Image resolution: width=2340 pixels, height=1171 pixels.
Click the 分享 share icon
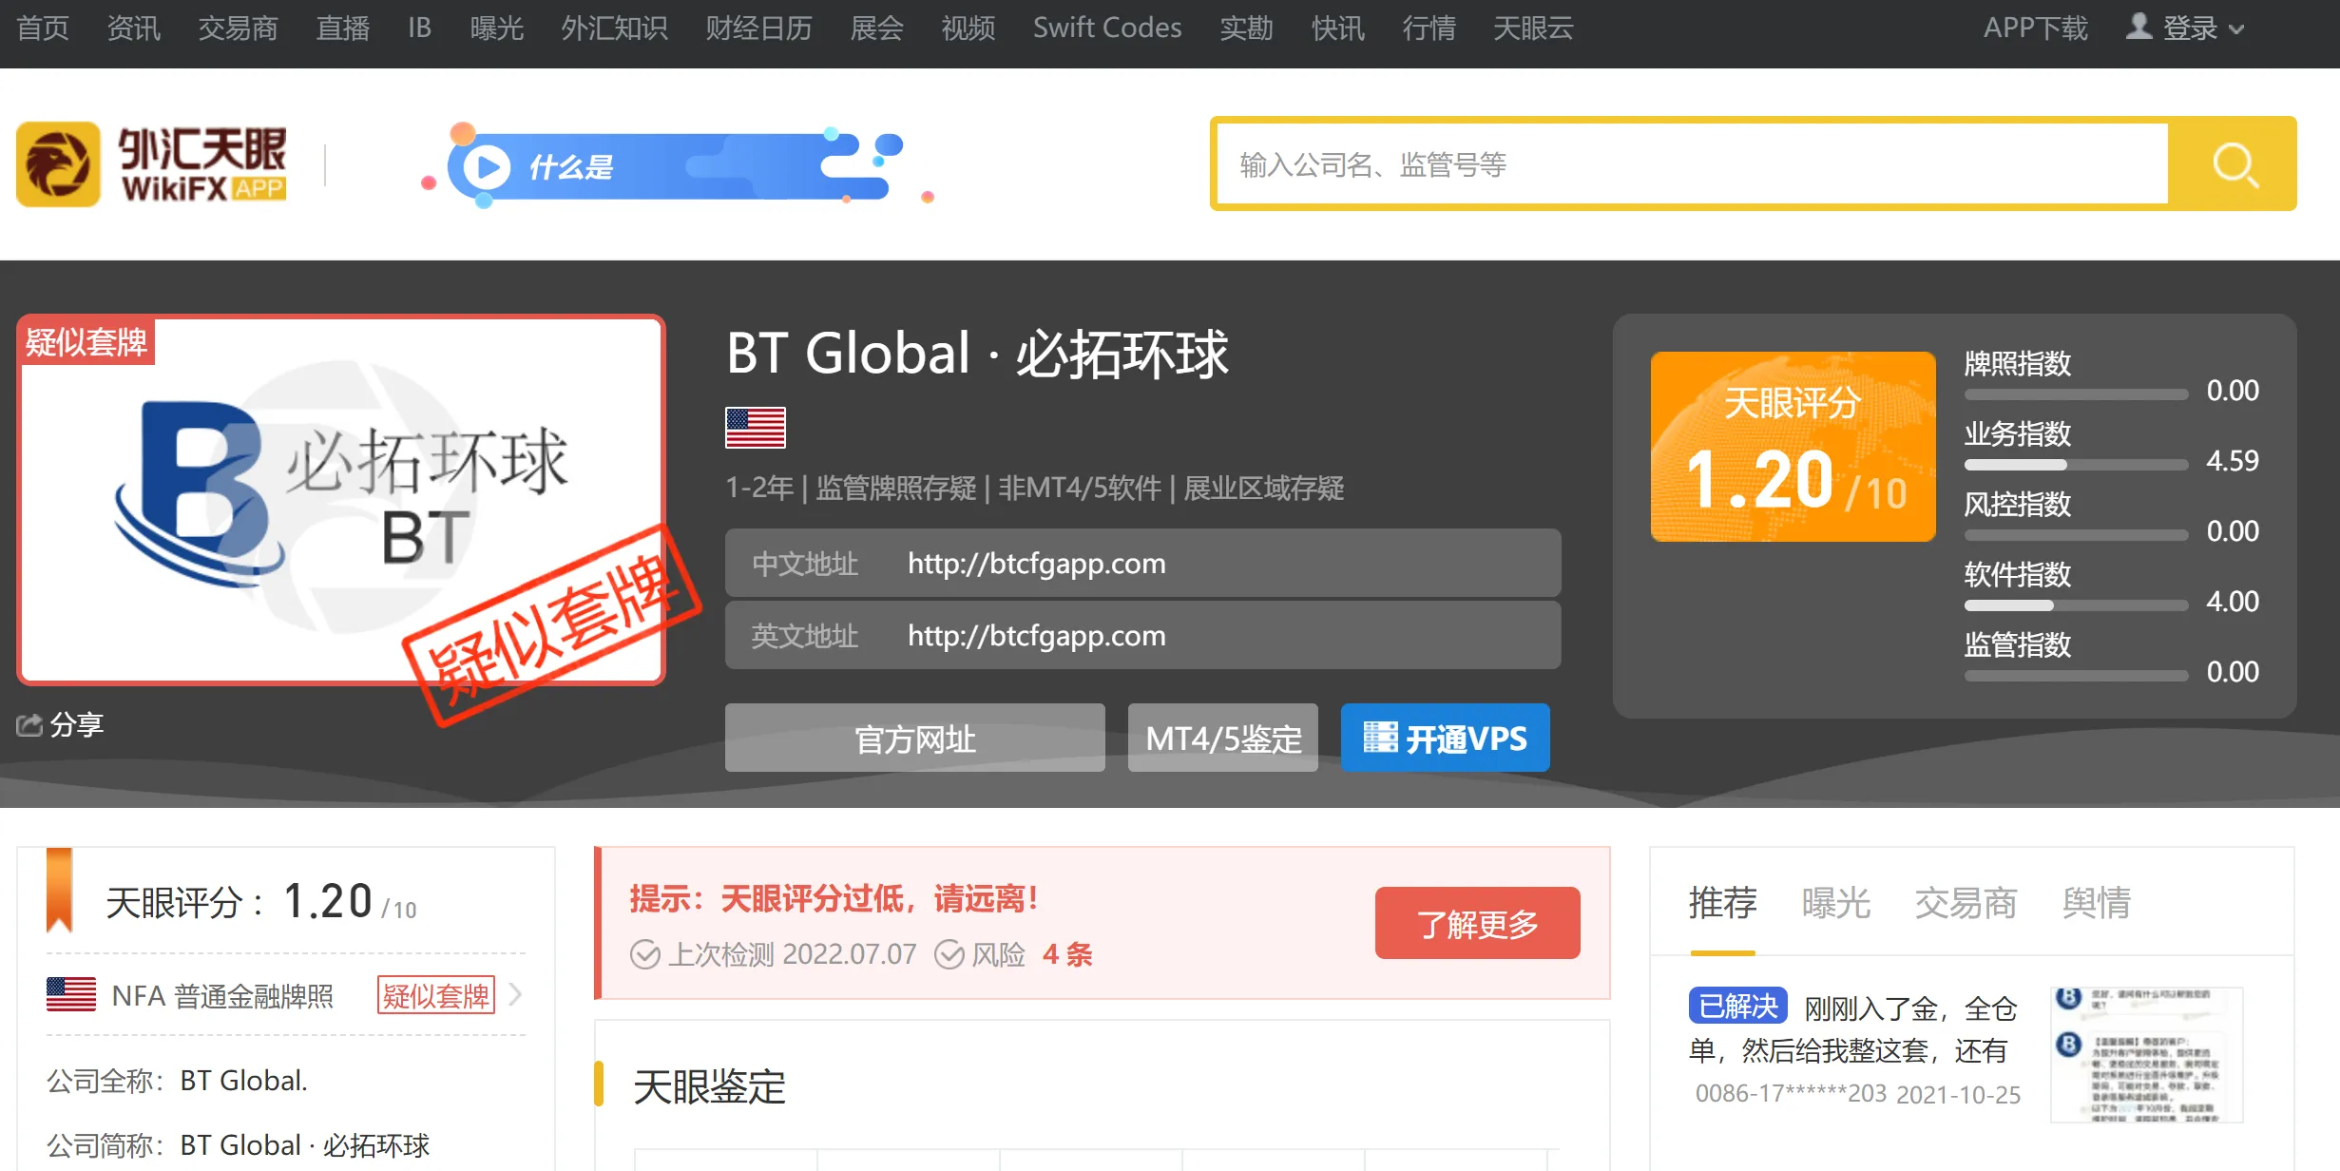(x=29, y=725)
